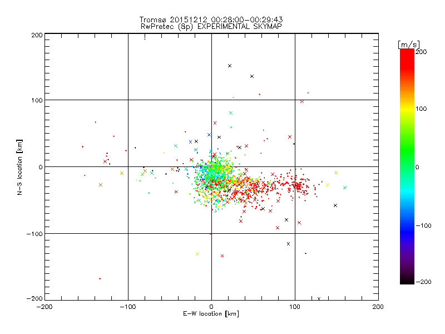445x334 pixels.
Task: Click the colorbar '200' top label
Action: click(421, 52)
